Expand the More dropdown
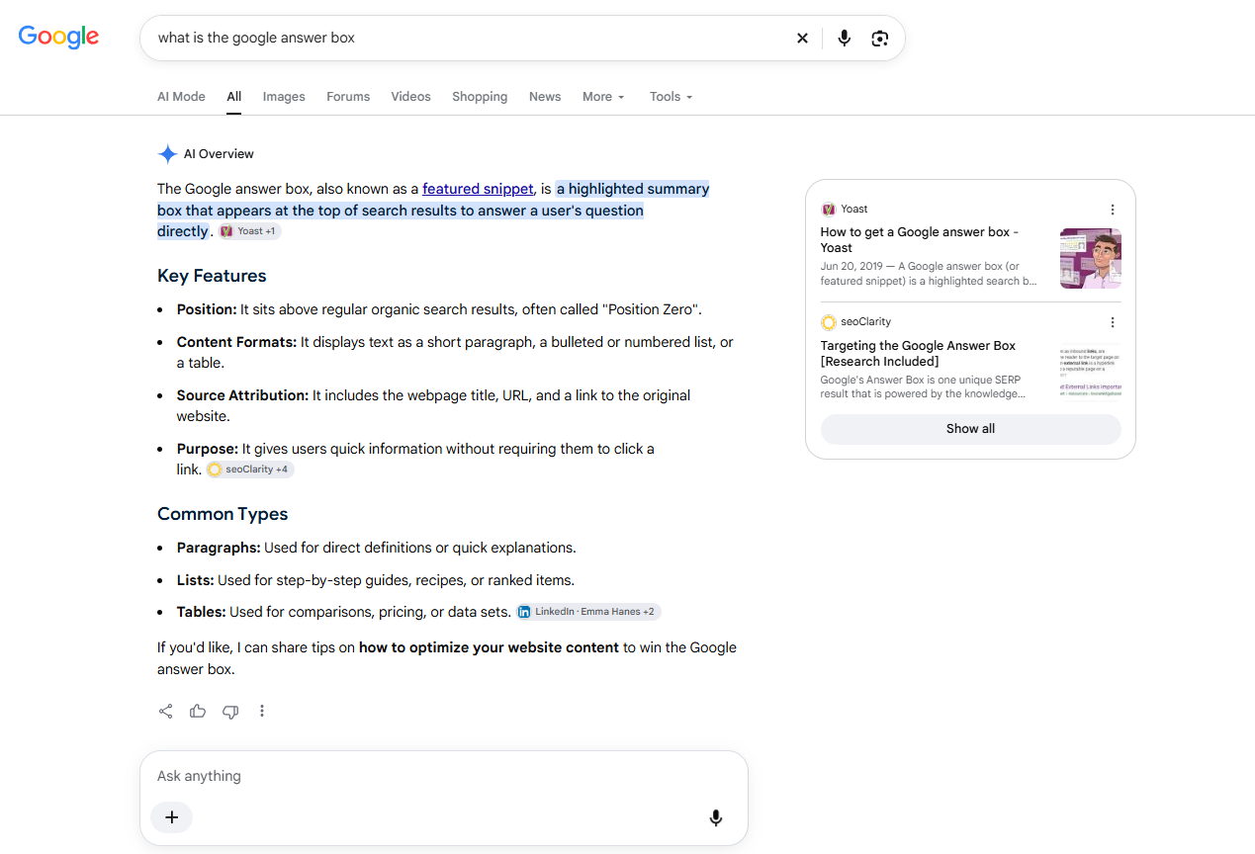Screen dimensions: 1255x854 click(x=603, y=97)
